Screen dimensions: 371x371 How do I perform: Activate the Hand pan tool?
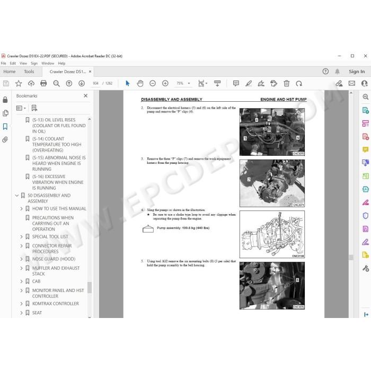(x=140, y=83)
